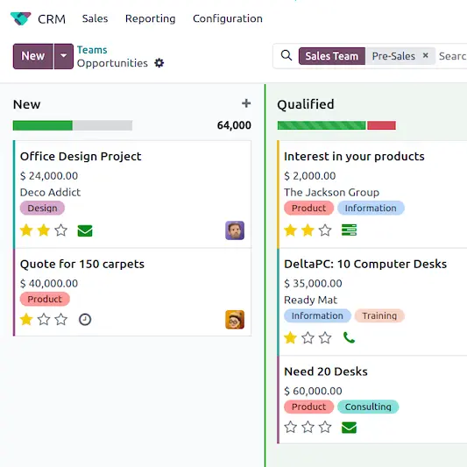467x467 pixels.
Task: Click the phone call activity icon on DeltaPC card
Action: pos(349,337)
